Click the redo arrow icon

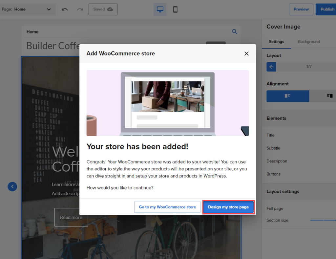(80, 9)
